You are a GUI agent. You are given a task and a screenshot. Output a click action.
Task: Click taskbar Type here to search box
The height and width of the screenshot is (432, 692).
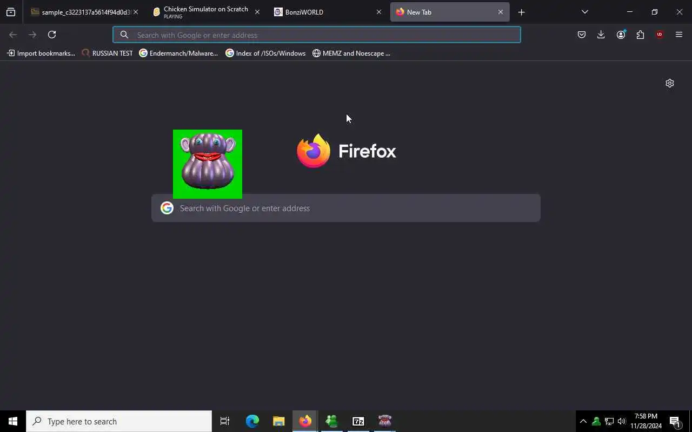pos(119,421)
